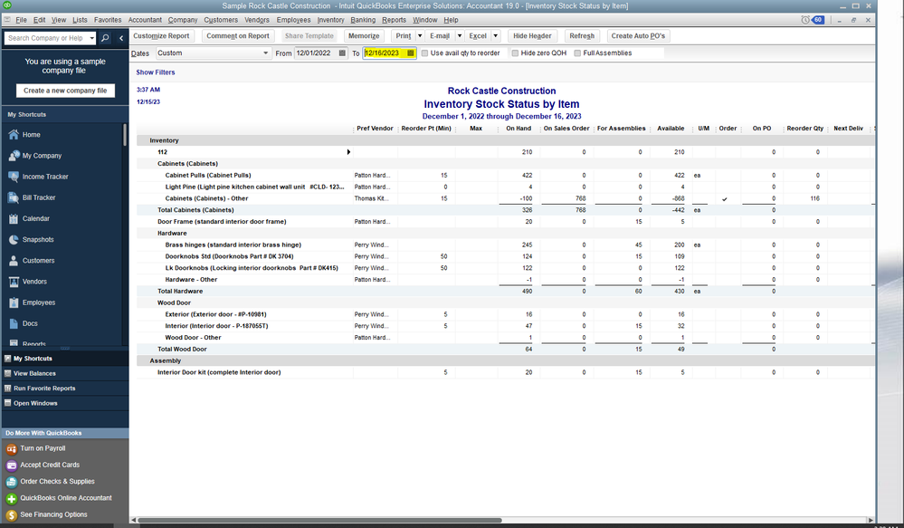
Task: Select the My Shortcuts panel icon
Action: point(7,359)
